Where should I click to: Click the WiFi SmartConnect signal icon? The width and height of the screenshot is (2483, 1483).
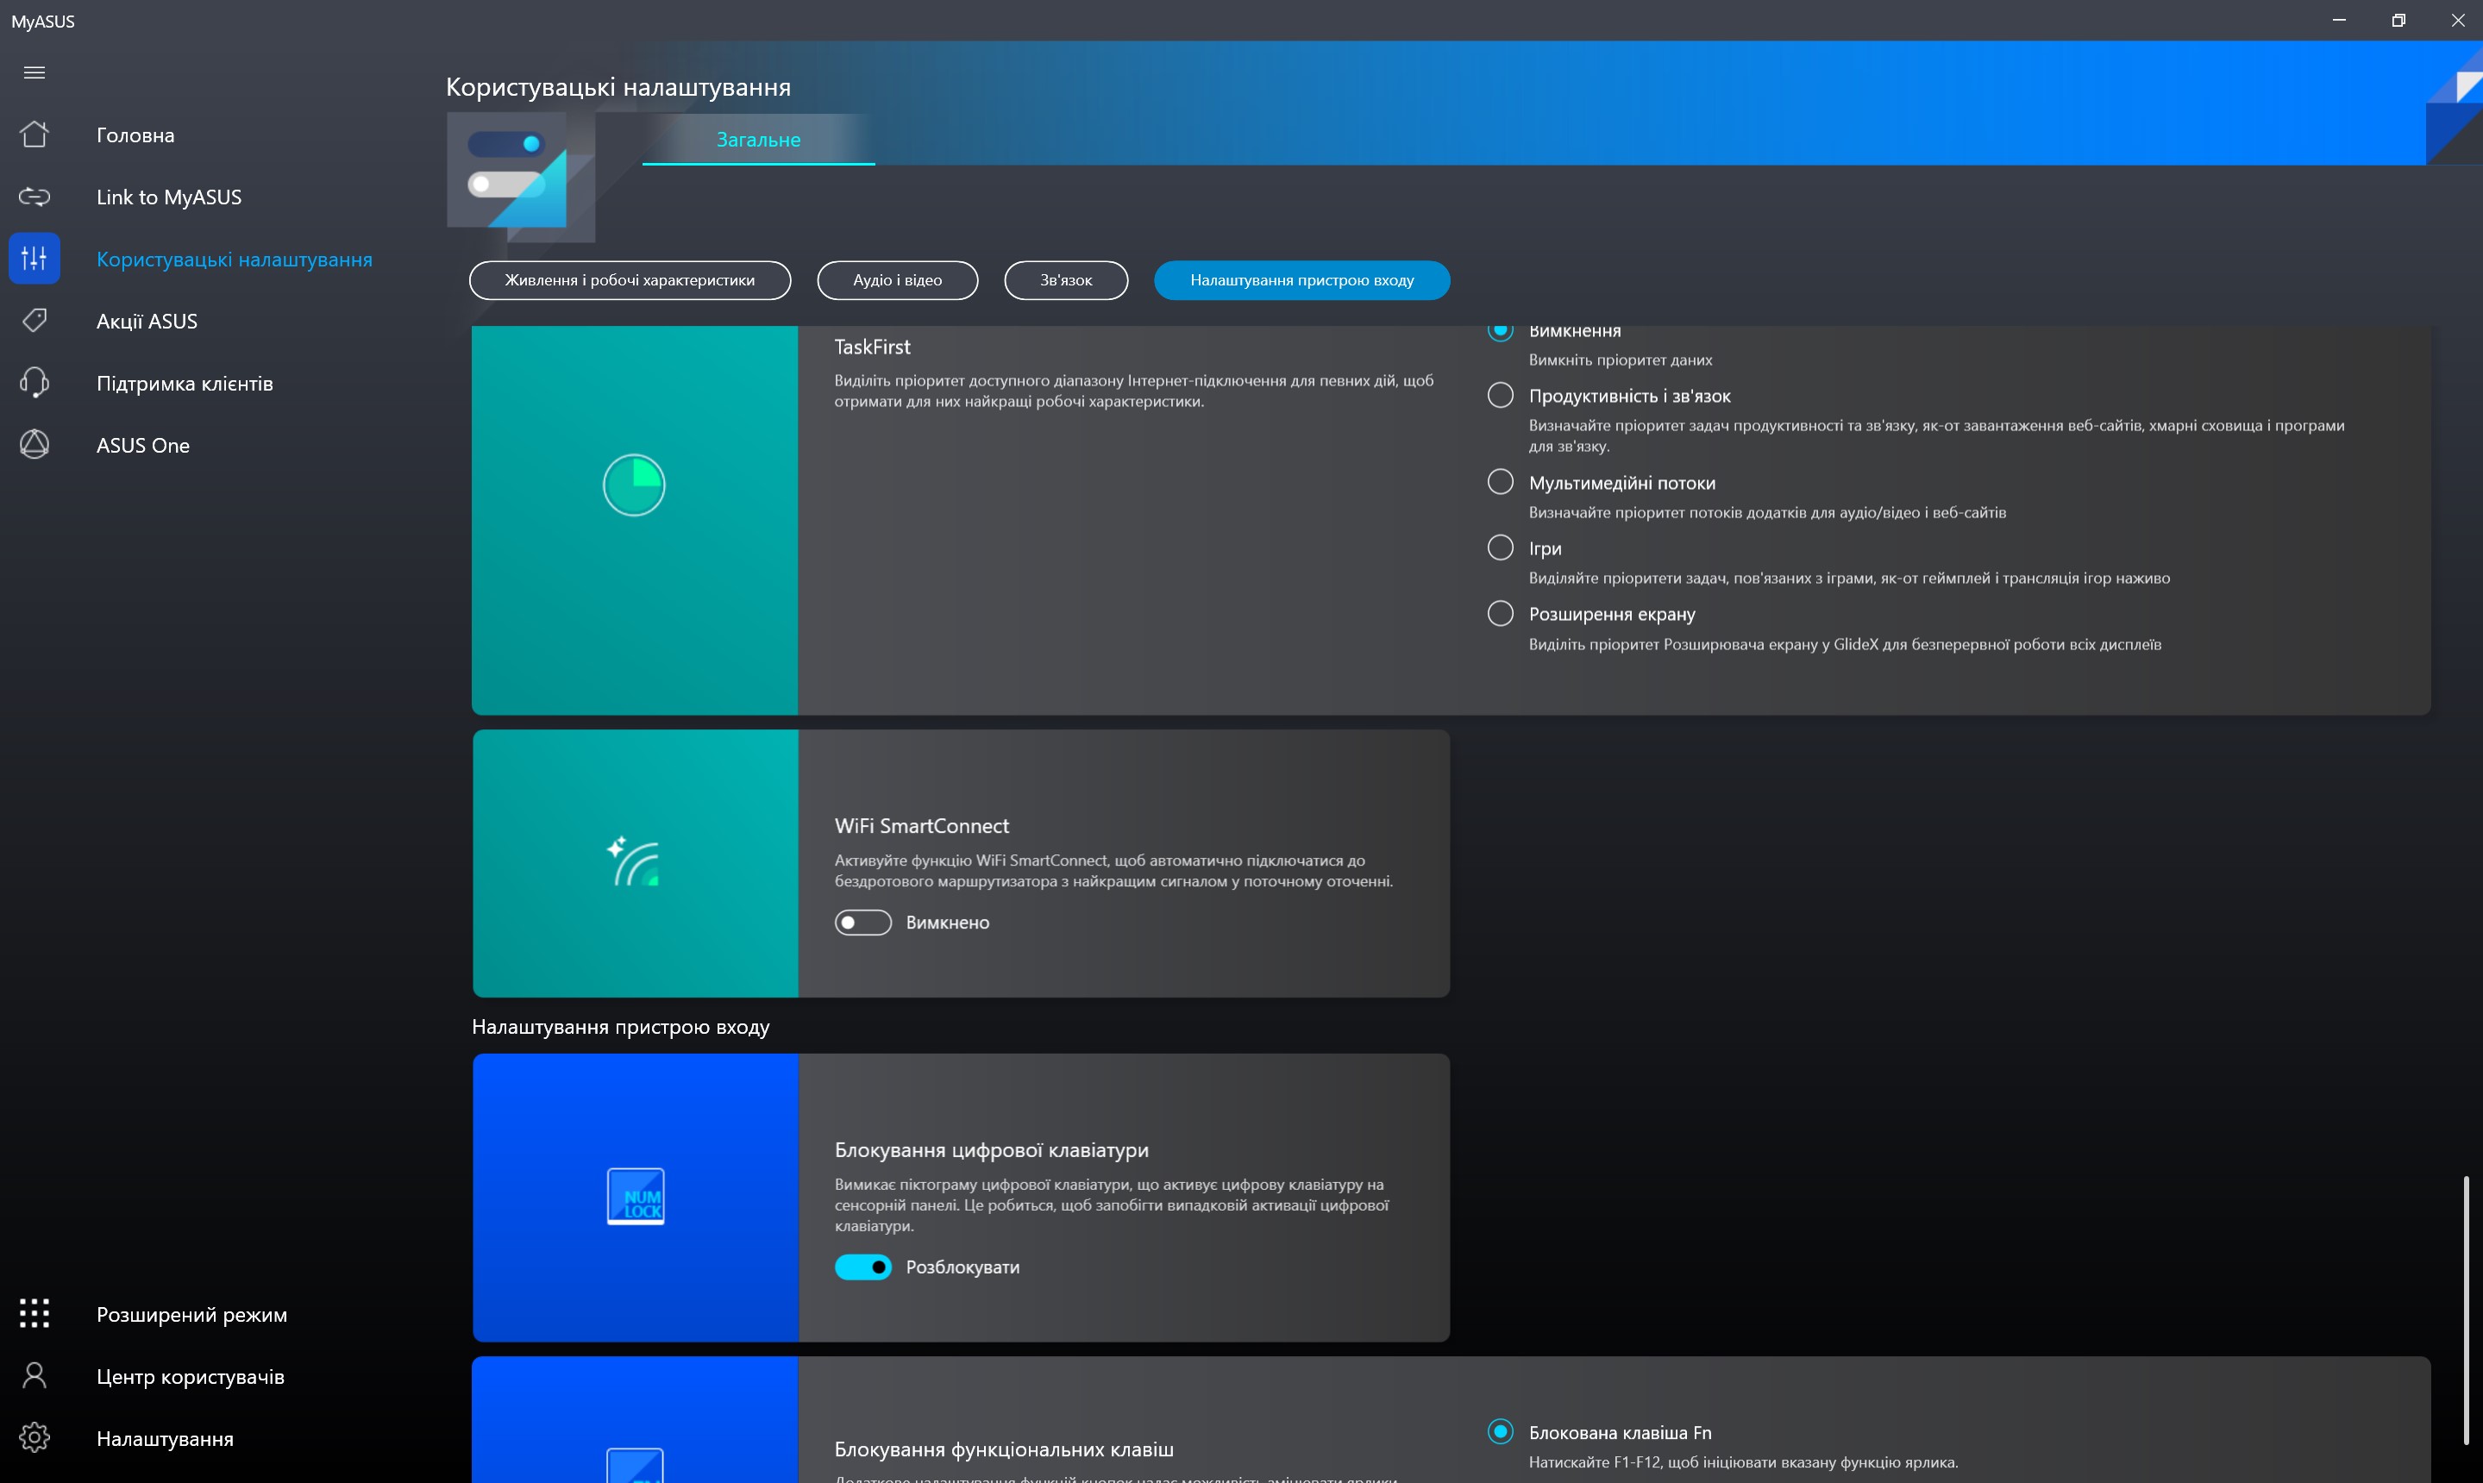[634, 861]
